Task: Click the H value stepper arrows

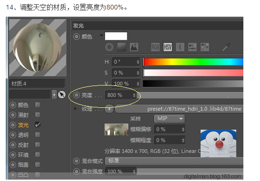Action: [138, 62]
